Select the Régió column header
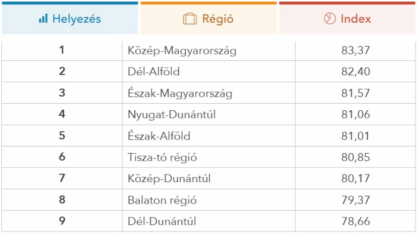The width and height of the screenshot is (418, 234). click(209, 18)
